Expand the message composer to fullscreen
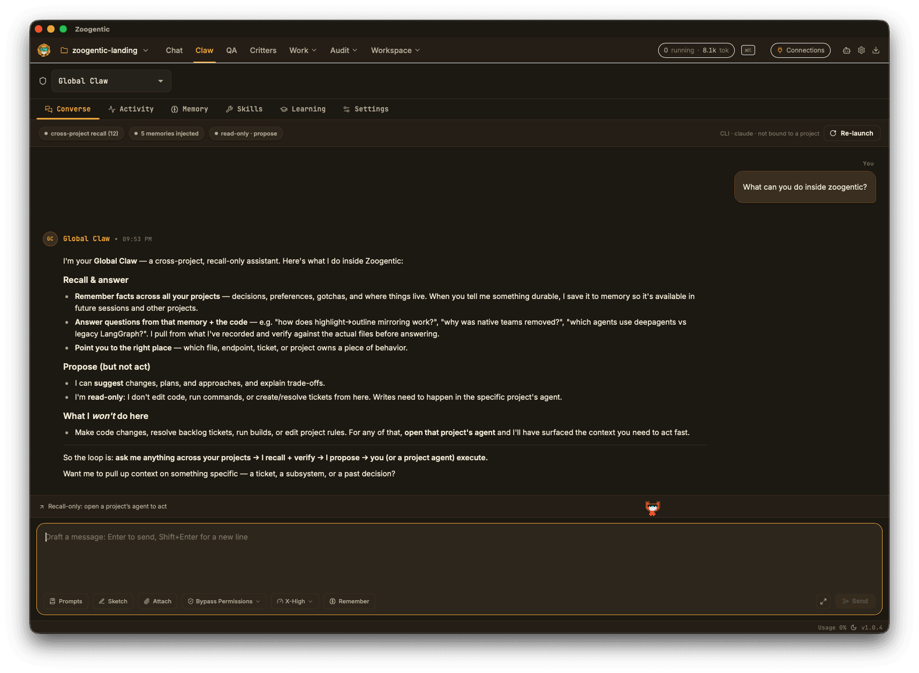The width and height of the screenshot is (919, 673). coord(823,601)
